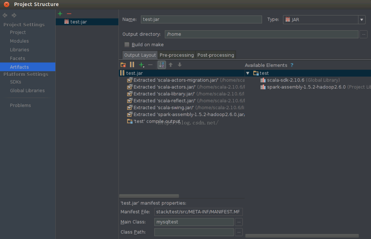Switch to the Pre-processing tab
371x239 pixels.
(177, 55)
